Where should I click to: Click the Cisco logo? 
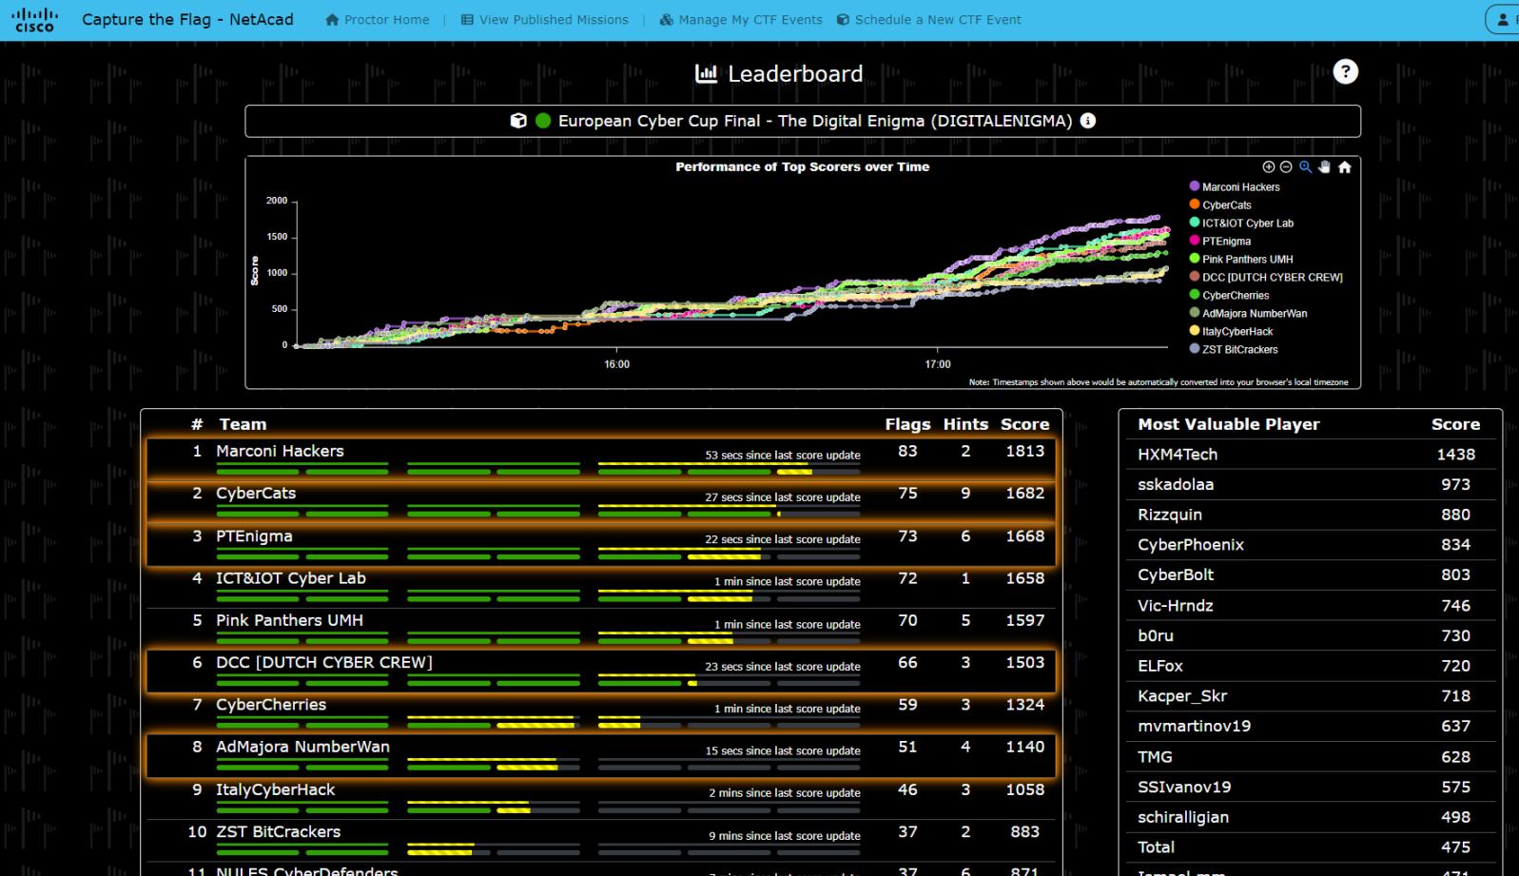[36, 20]
